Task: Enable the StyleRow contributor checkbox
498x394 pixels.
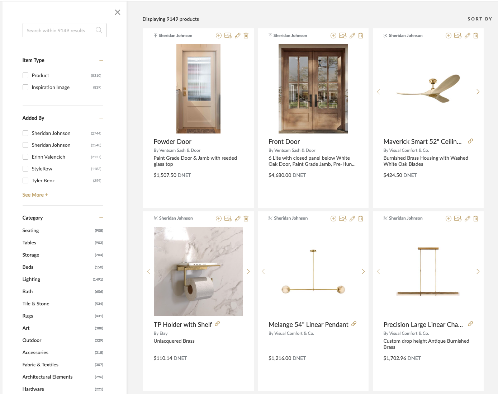Action: click(25, 169)
